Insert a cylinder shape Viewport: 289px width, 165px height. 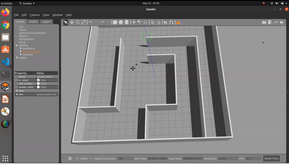tap(127, 22)
